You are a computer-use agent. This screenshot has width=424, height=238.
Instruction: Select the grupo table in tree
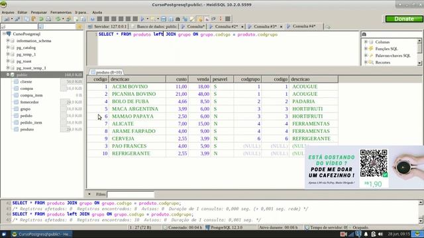[25, 109]
